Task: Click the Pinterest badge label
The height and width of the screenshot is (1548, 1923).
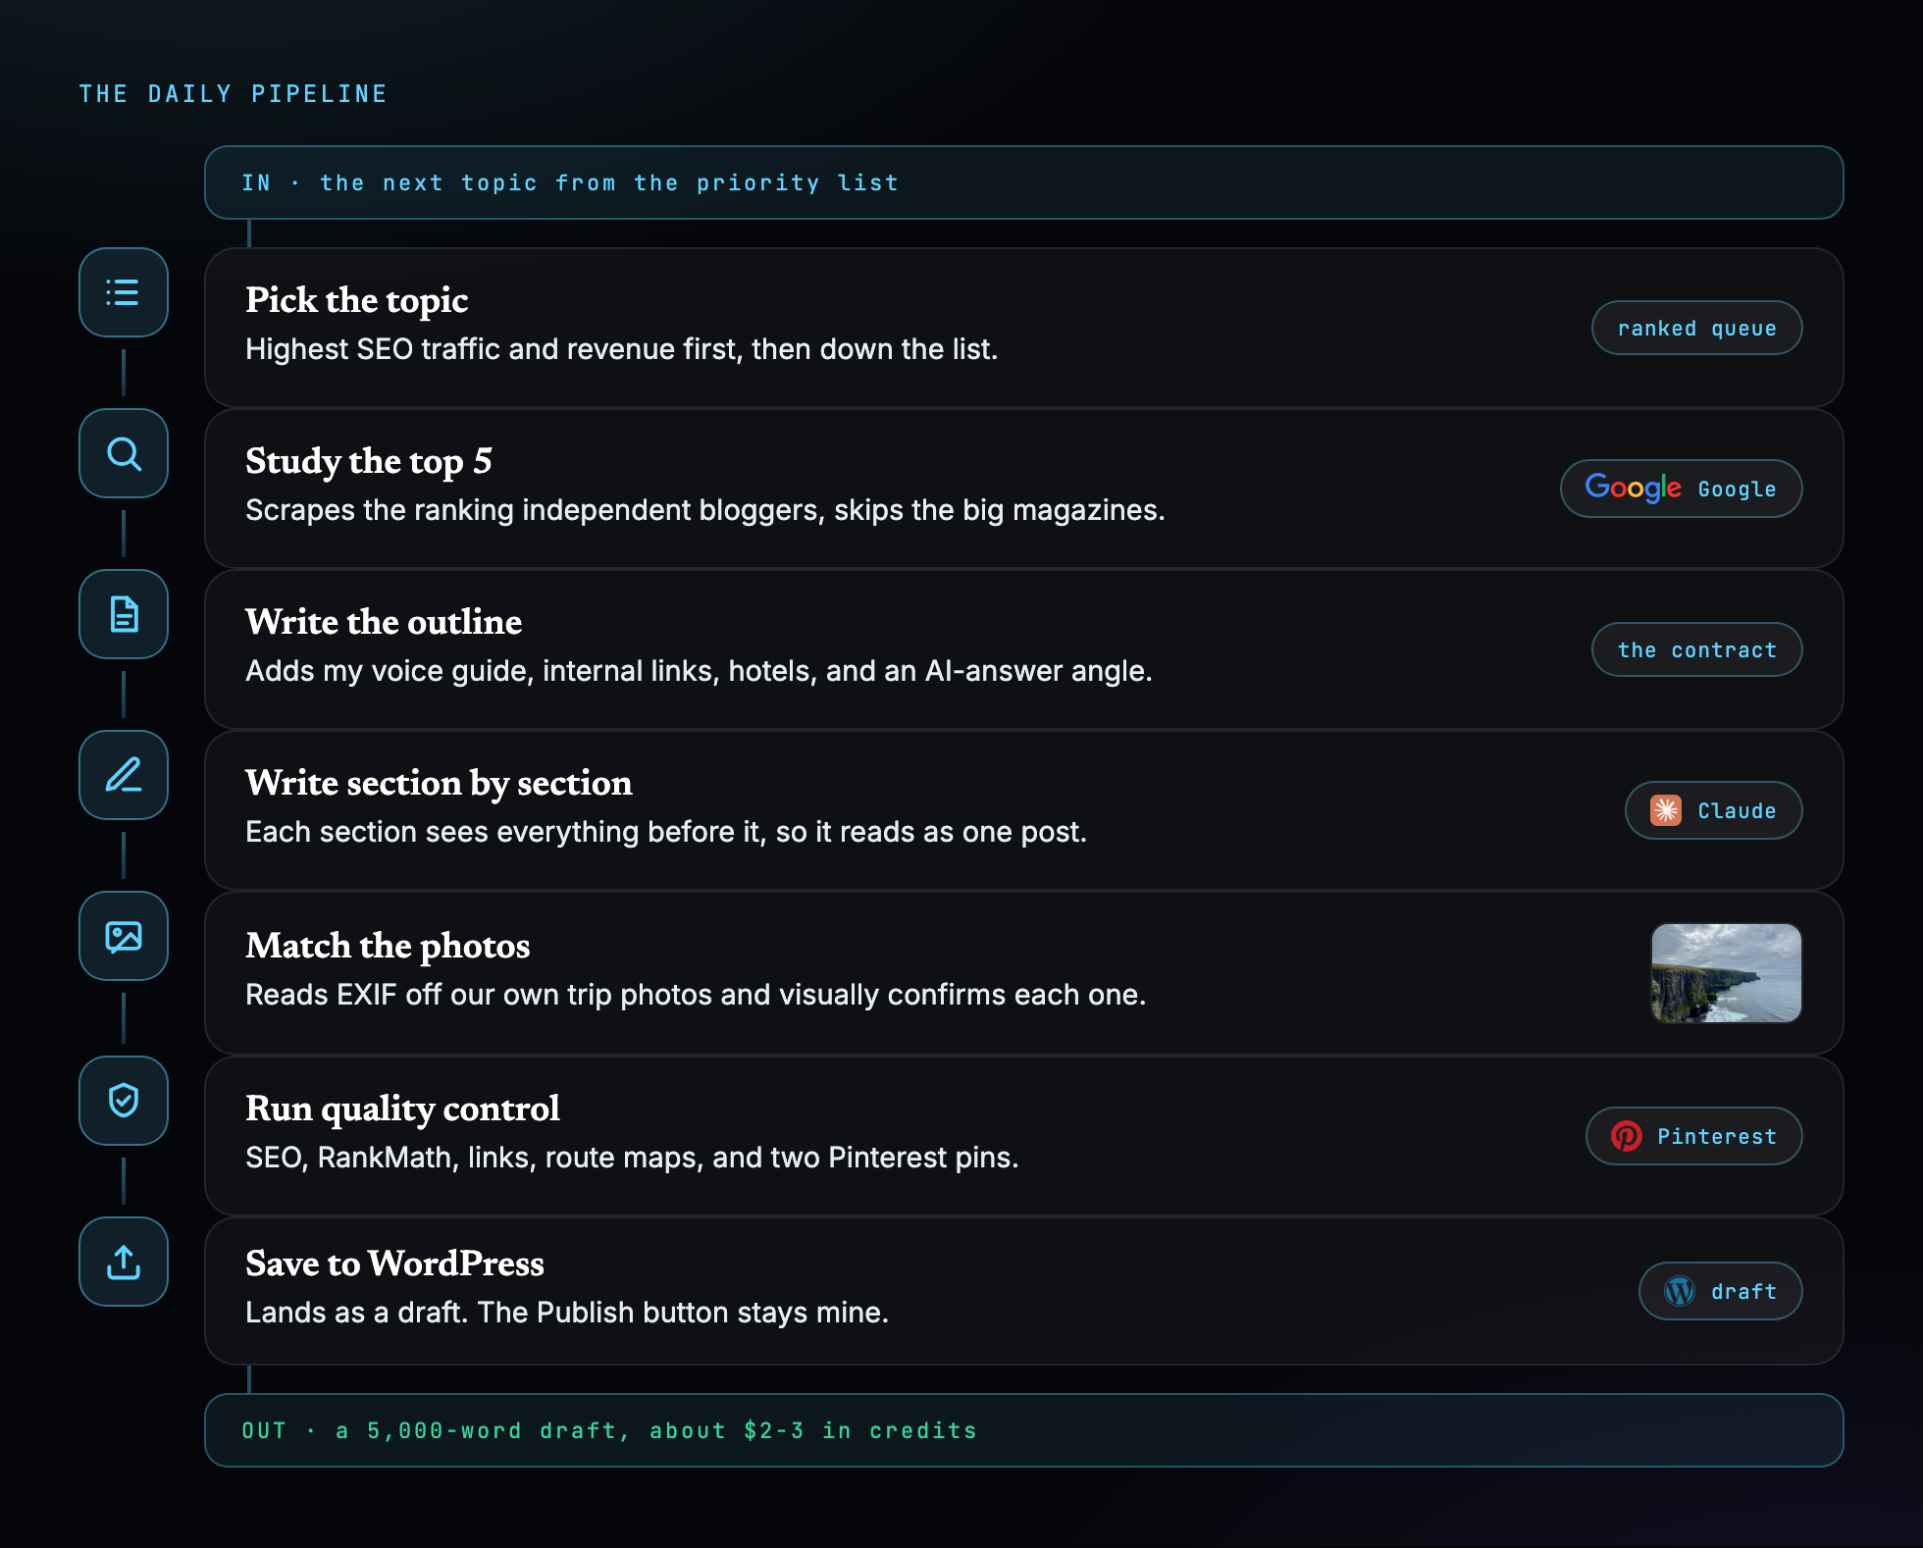Action: [1717, 1137]
